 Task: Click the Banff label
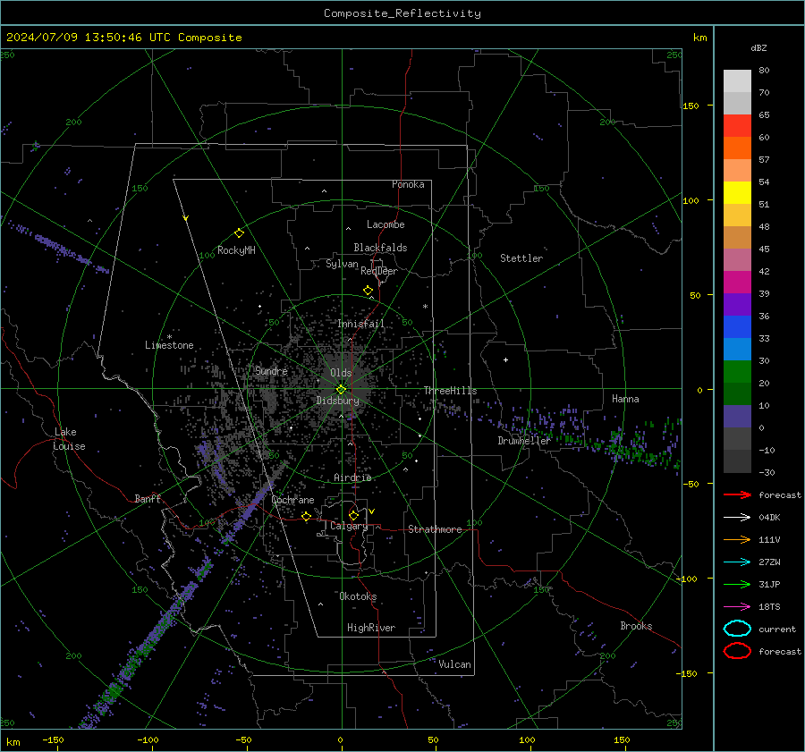click(x=148, y=498)
